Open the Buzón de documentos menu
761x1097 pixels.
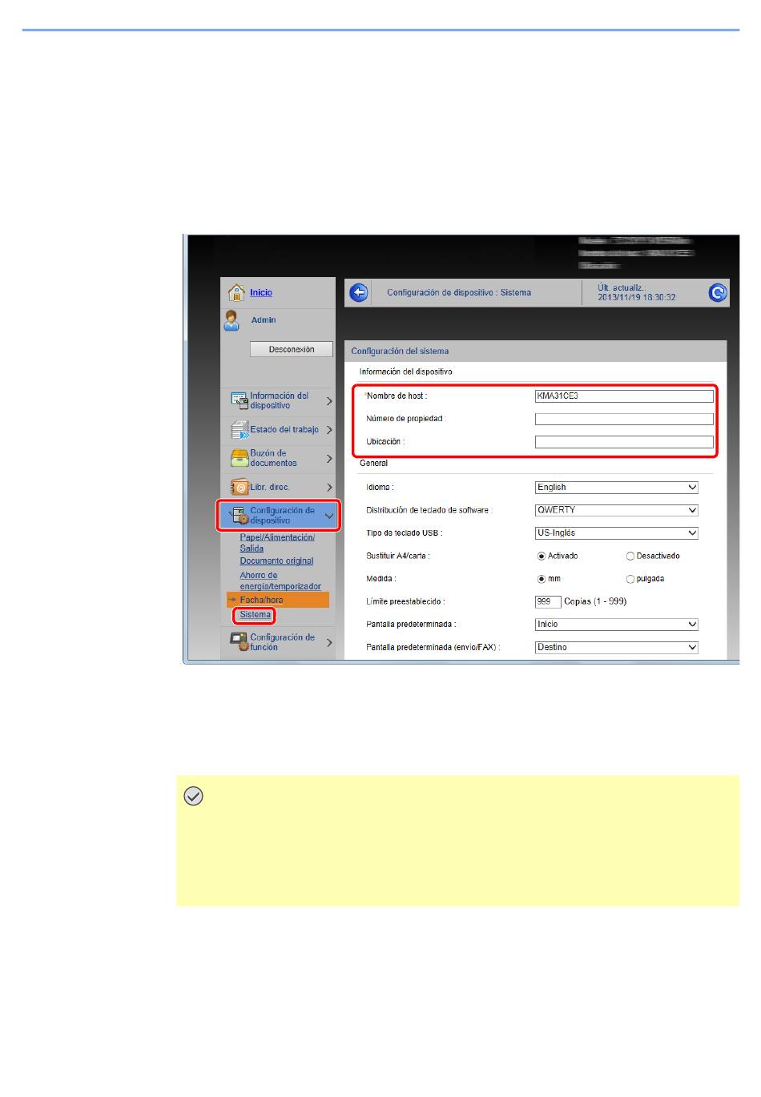[x=273, y=458]
